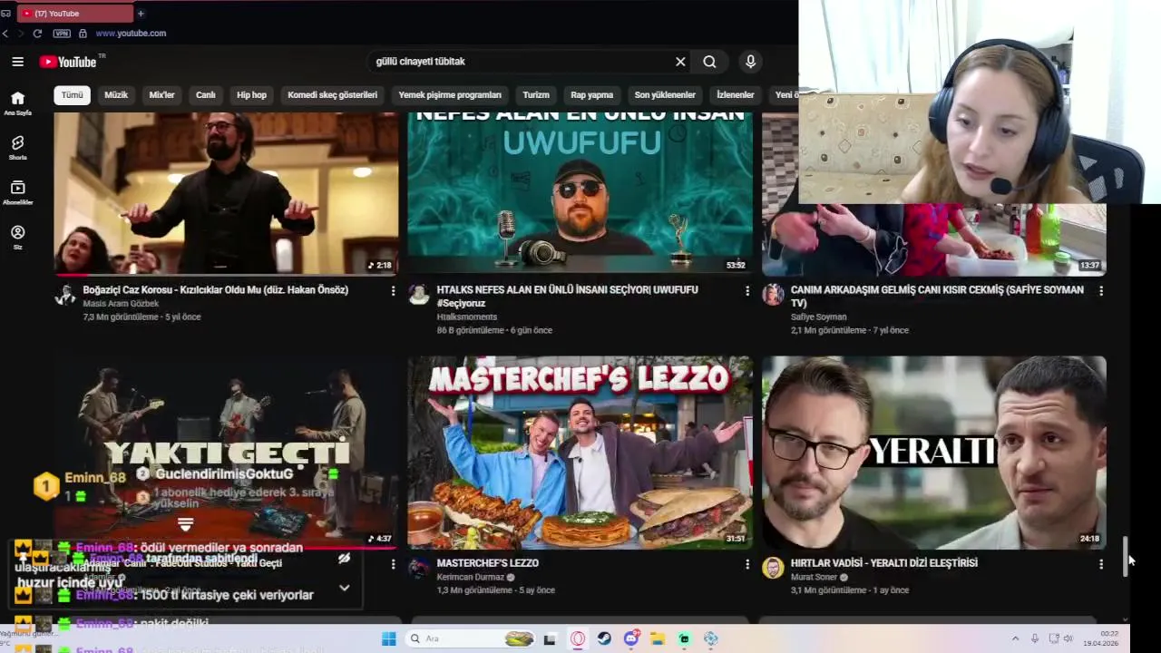Image resolution: width=1161 pixels, height=653 pixels.
Task: Open the Murat Soner channel avatar
Action: (x=773, y=568)
